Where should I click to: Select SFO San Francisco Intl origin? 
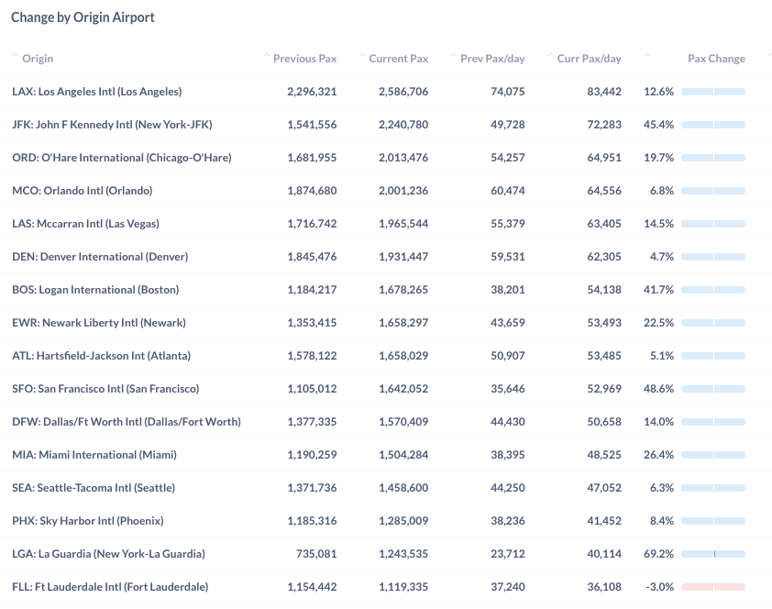click(105, 389)
